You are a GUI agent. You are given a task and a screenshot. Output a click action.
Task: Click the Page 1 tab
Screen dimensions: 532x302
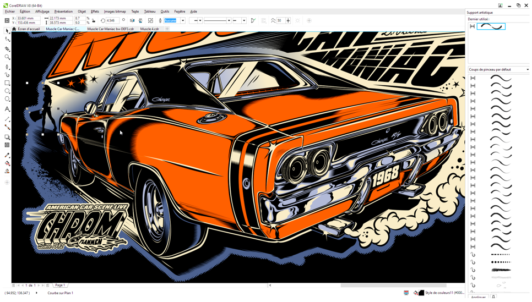pyautogui.click(x=60, y=285)
